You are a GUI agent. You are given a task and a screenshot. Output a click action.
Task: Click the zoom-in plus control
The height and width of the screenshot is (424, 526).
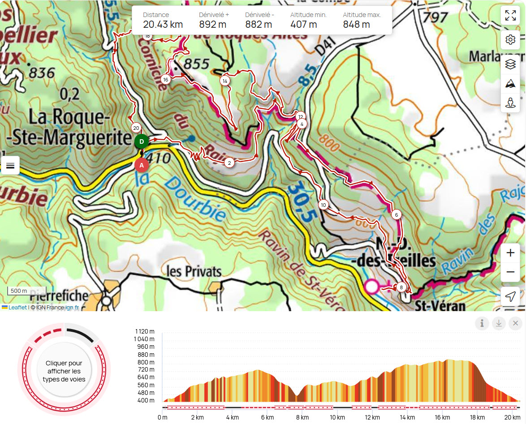click(510, 253)
